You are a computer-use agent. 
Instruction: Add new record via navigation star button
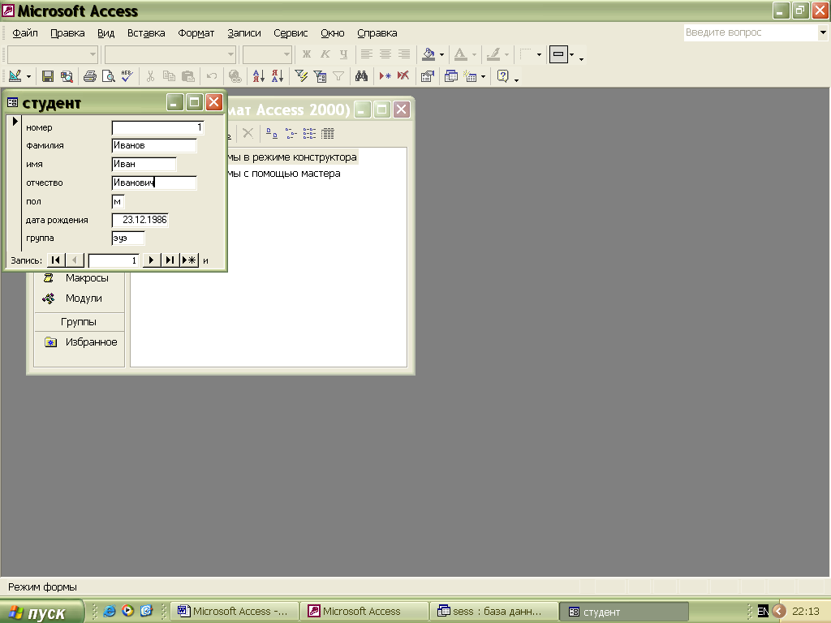189,260
